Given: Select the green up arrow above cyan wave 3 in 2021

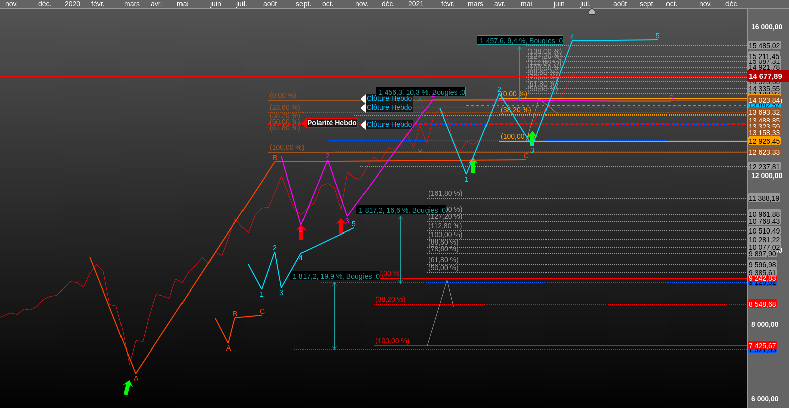Looking at the screenshot, I should [x=532, y=138].
